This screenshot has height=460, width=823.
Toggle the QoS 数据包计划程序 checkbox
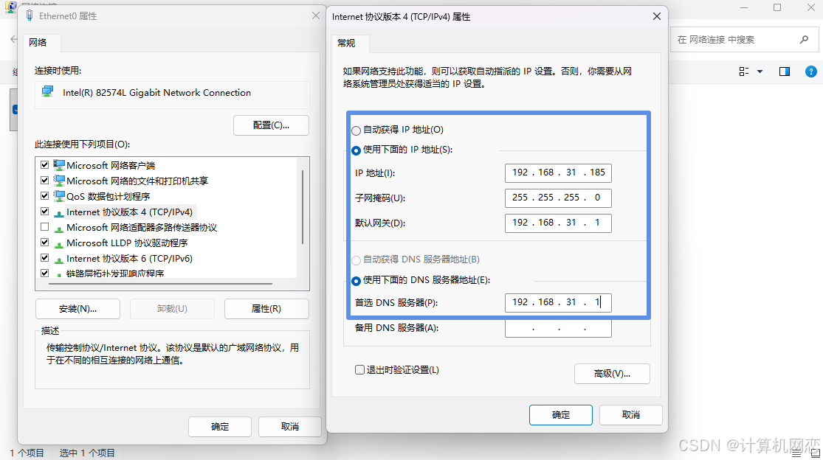coord(44,196)
